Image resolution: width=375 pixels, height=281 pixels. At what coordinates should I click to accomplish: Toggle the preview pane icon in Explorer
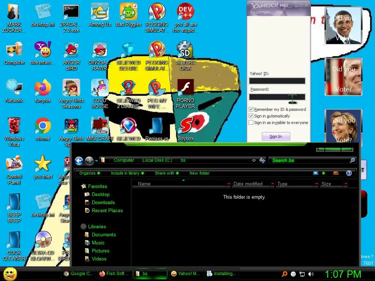coord(336,173)
